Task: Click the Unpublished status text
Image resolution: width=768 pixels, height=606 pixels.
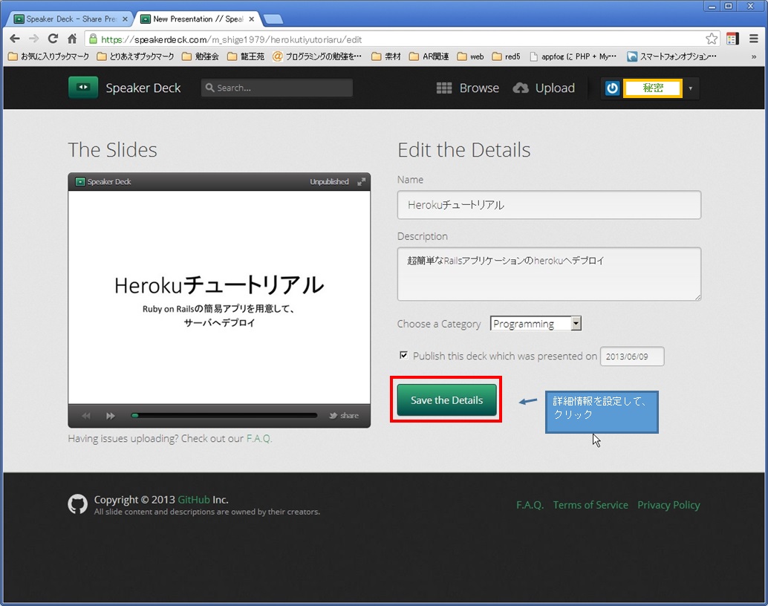Action: 329,182
